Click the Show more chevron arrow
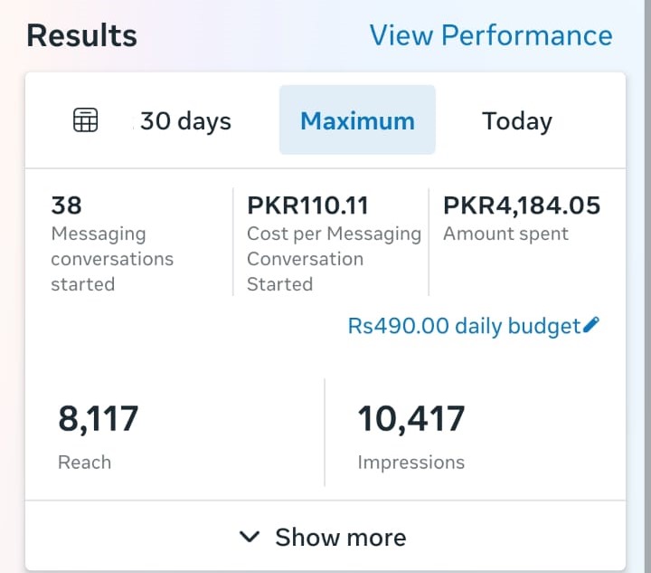Image resolution: width=651 pixels, height=573 pixels. pyautogui.click(x=250, y=537)
